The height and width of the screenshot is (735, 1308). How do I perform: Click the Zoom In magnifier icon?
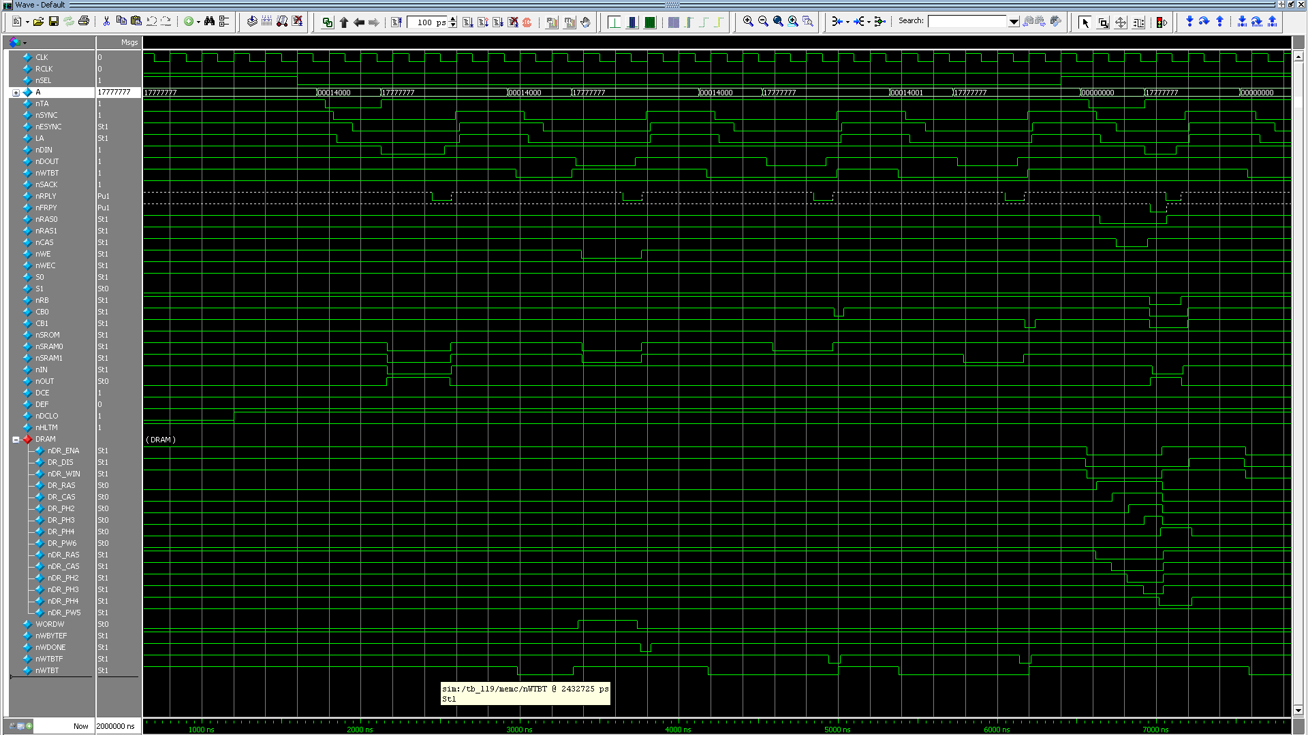748,22
